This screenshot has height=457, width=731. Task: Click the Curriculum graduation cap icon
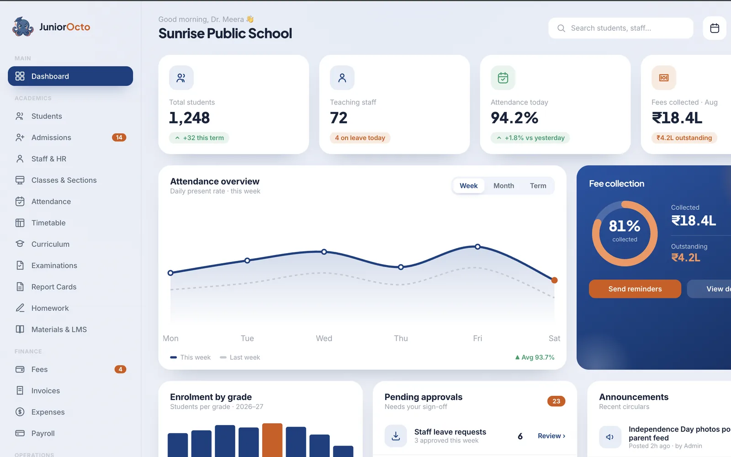20,244
